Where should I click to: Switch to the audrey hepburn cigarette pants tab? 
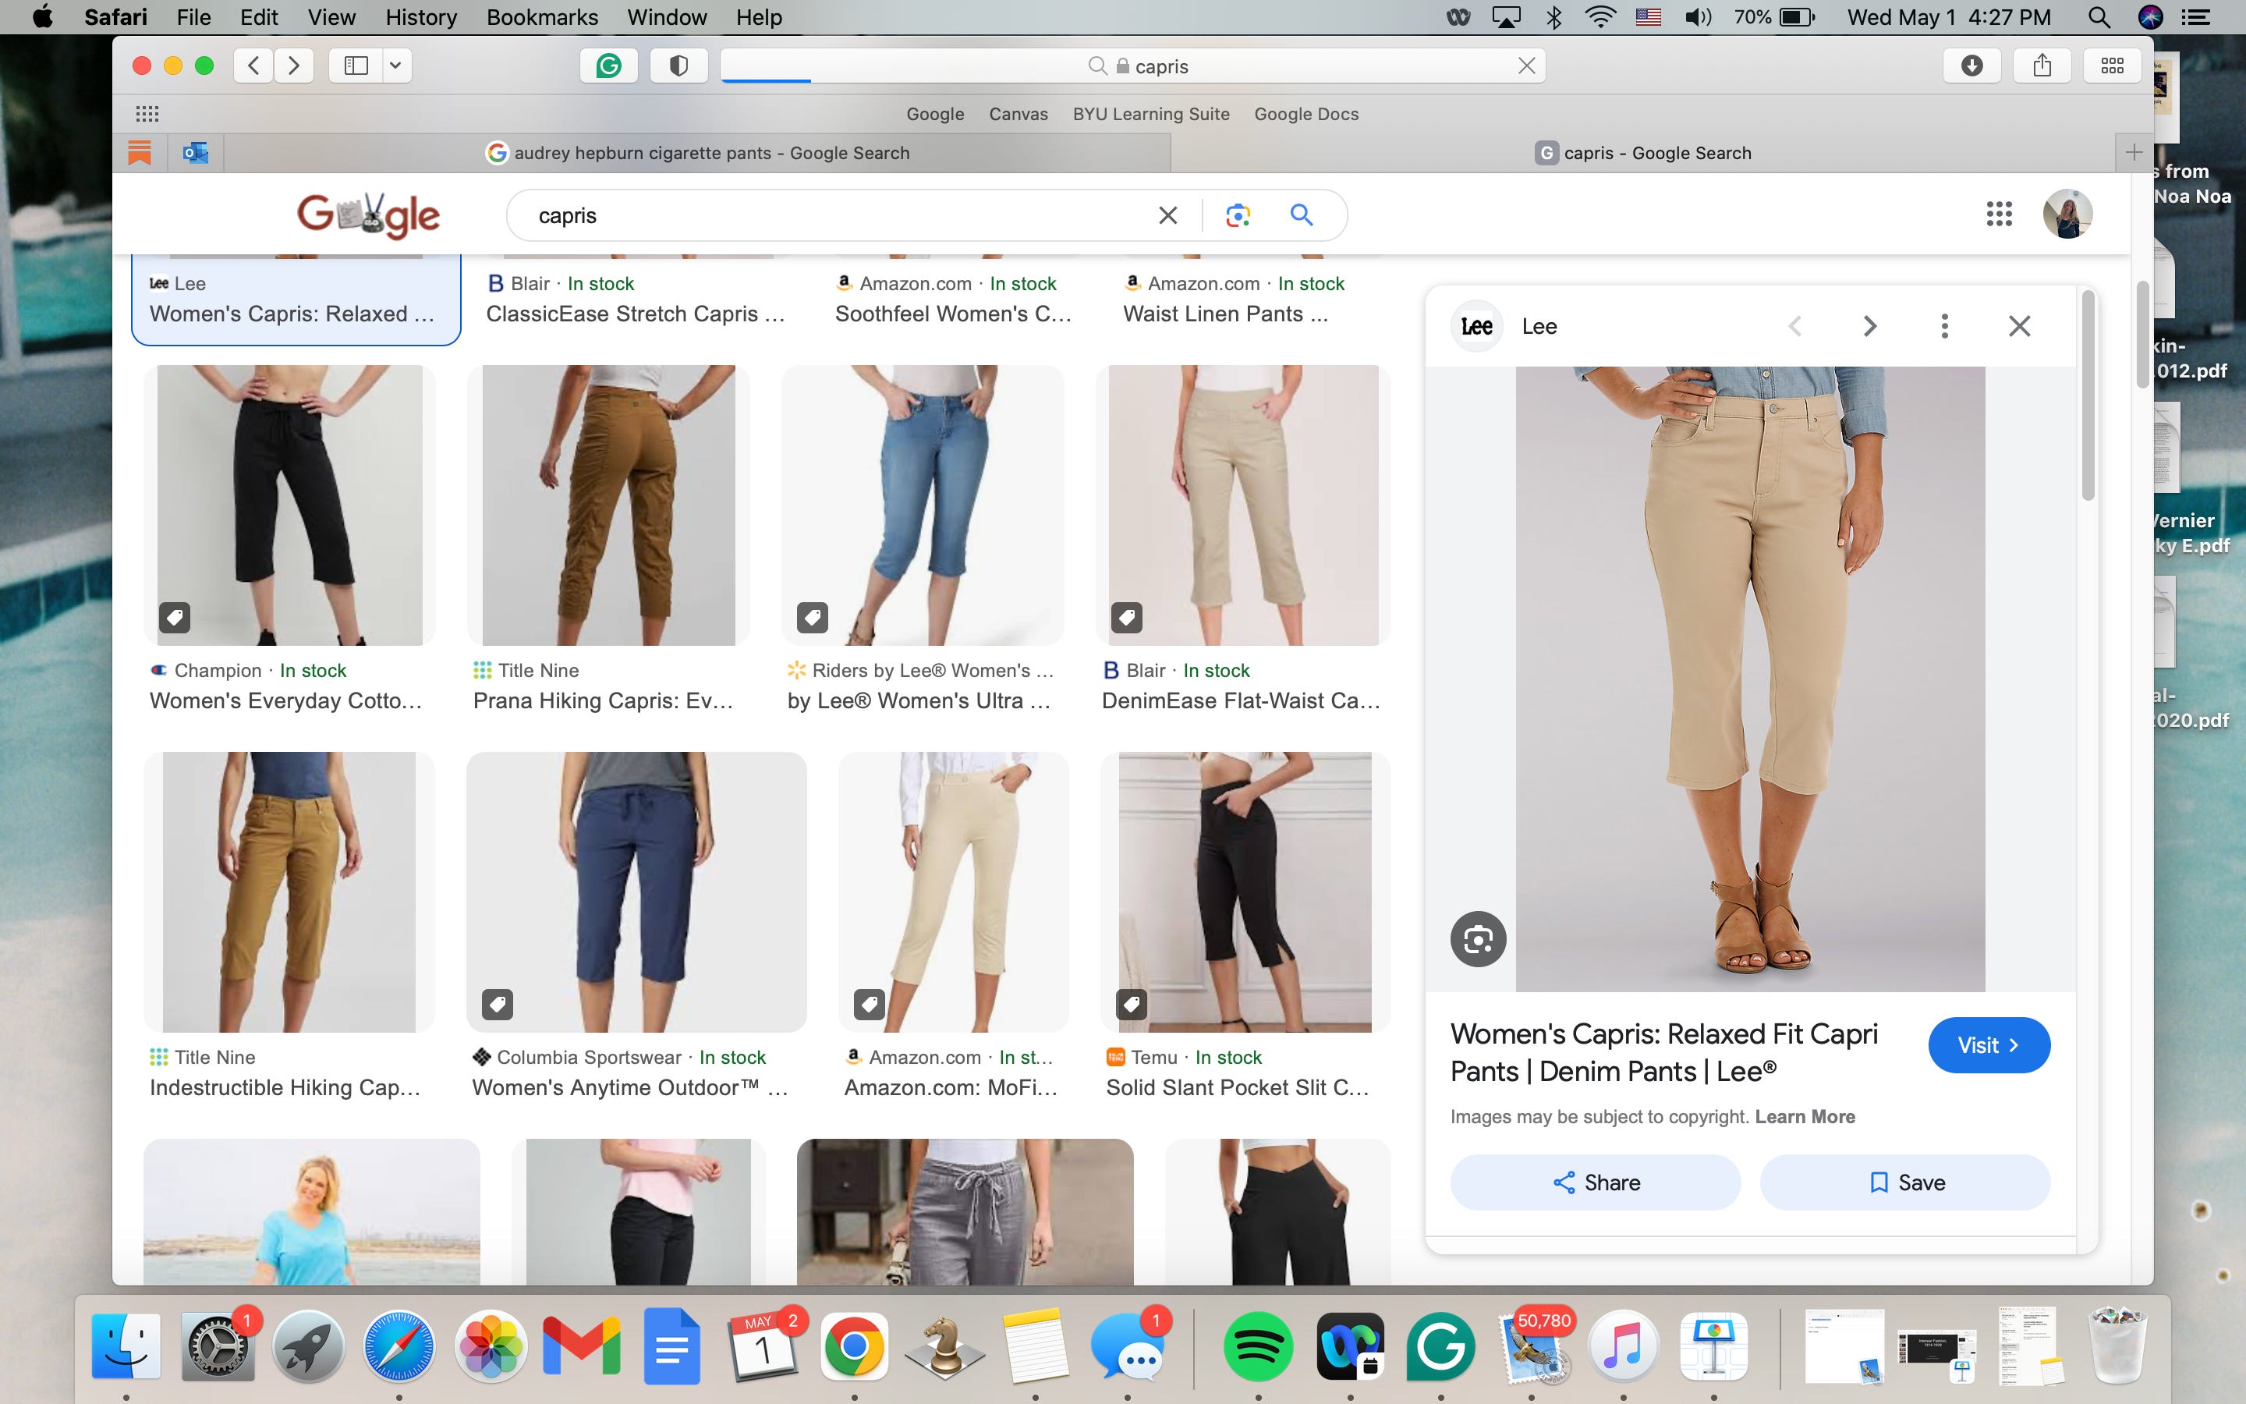(x=697, y=153)
